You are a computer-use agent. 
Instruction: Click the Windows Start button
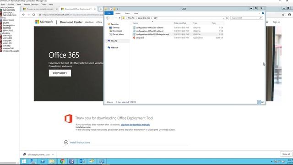click(x=24, y=161)
